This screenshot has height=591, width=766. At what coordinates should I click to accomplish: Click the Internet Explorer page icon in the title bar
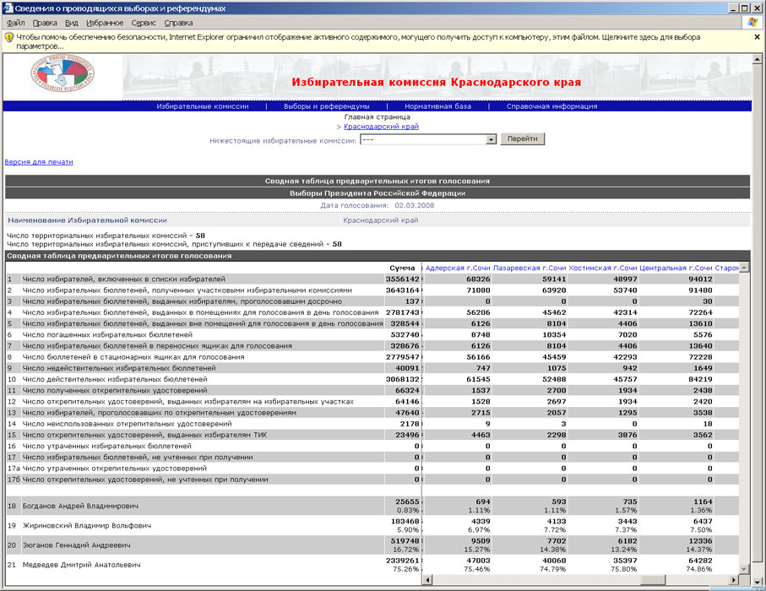pyautogui.click(x=8, y=7)
